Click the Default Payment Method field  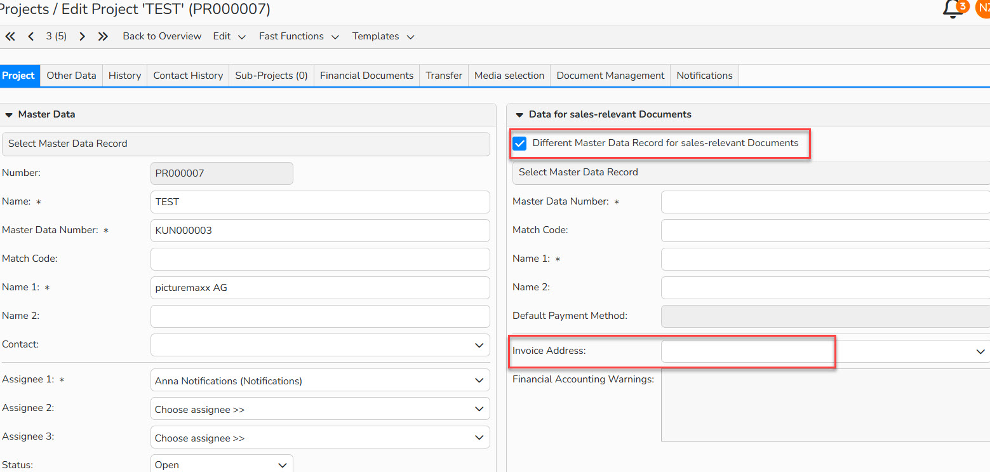[826, 316]
